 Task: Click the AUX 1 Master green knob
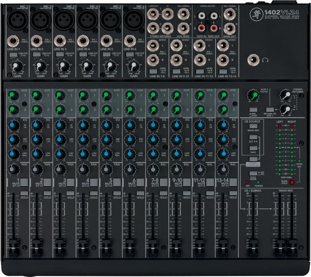coord(253,95)
